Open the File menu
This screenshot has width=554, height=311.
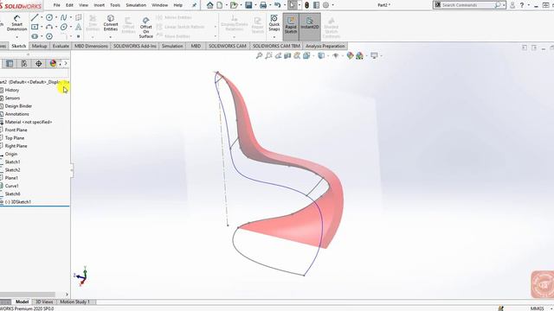(x=56, y=5)
